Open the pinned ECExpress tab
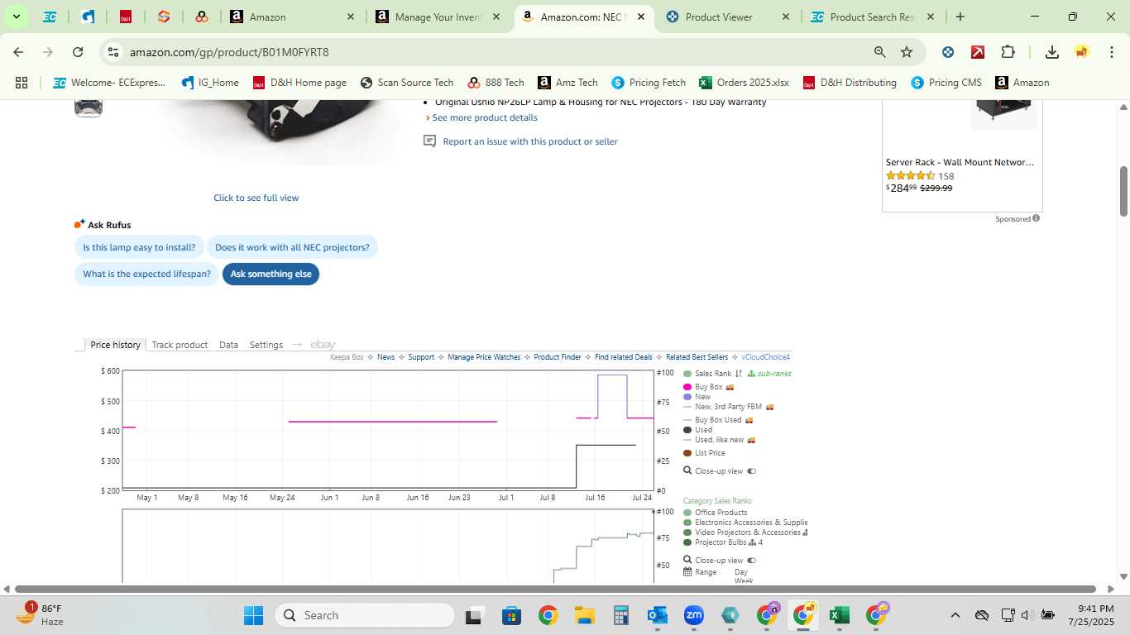 click(x=50, y=17)
